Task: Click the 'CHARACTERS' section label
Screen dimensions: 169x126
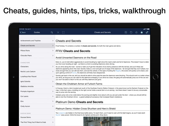Action: (x=25, y=63)
